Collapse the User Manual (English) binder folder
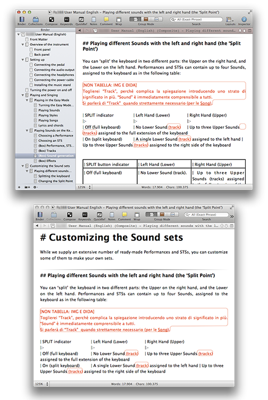 click(19, 34)
